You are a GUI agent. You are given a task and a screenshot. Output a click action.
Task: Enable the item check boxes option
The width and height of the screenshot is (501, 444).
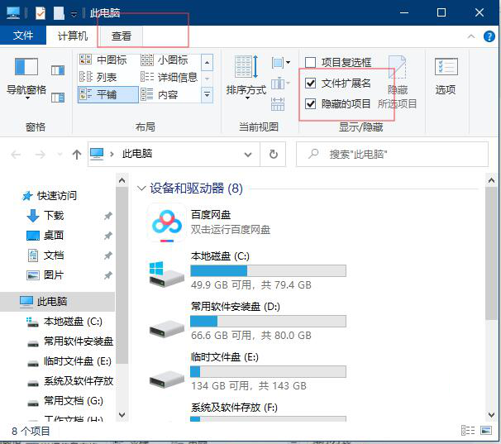311,63
